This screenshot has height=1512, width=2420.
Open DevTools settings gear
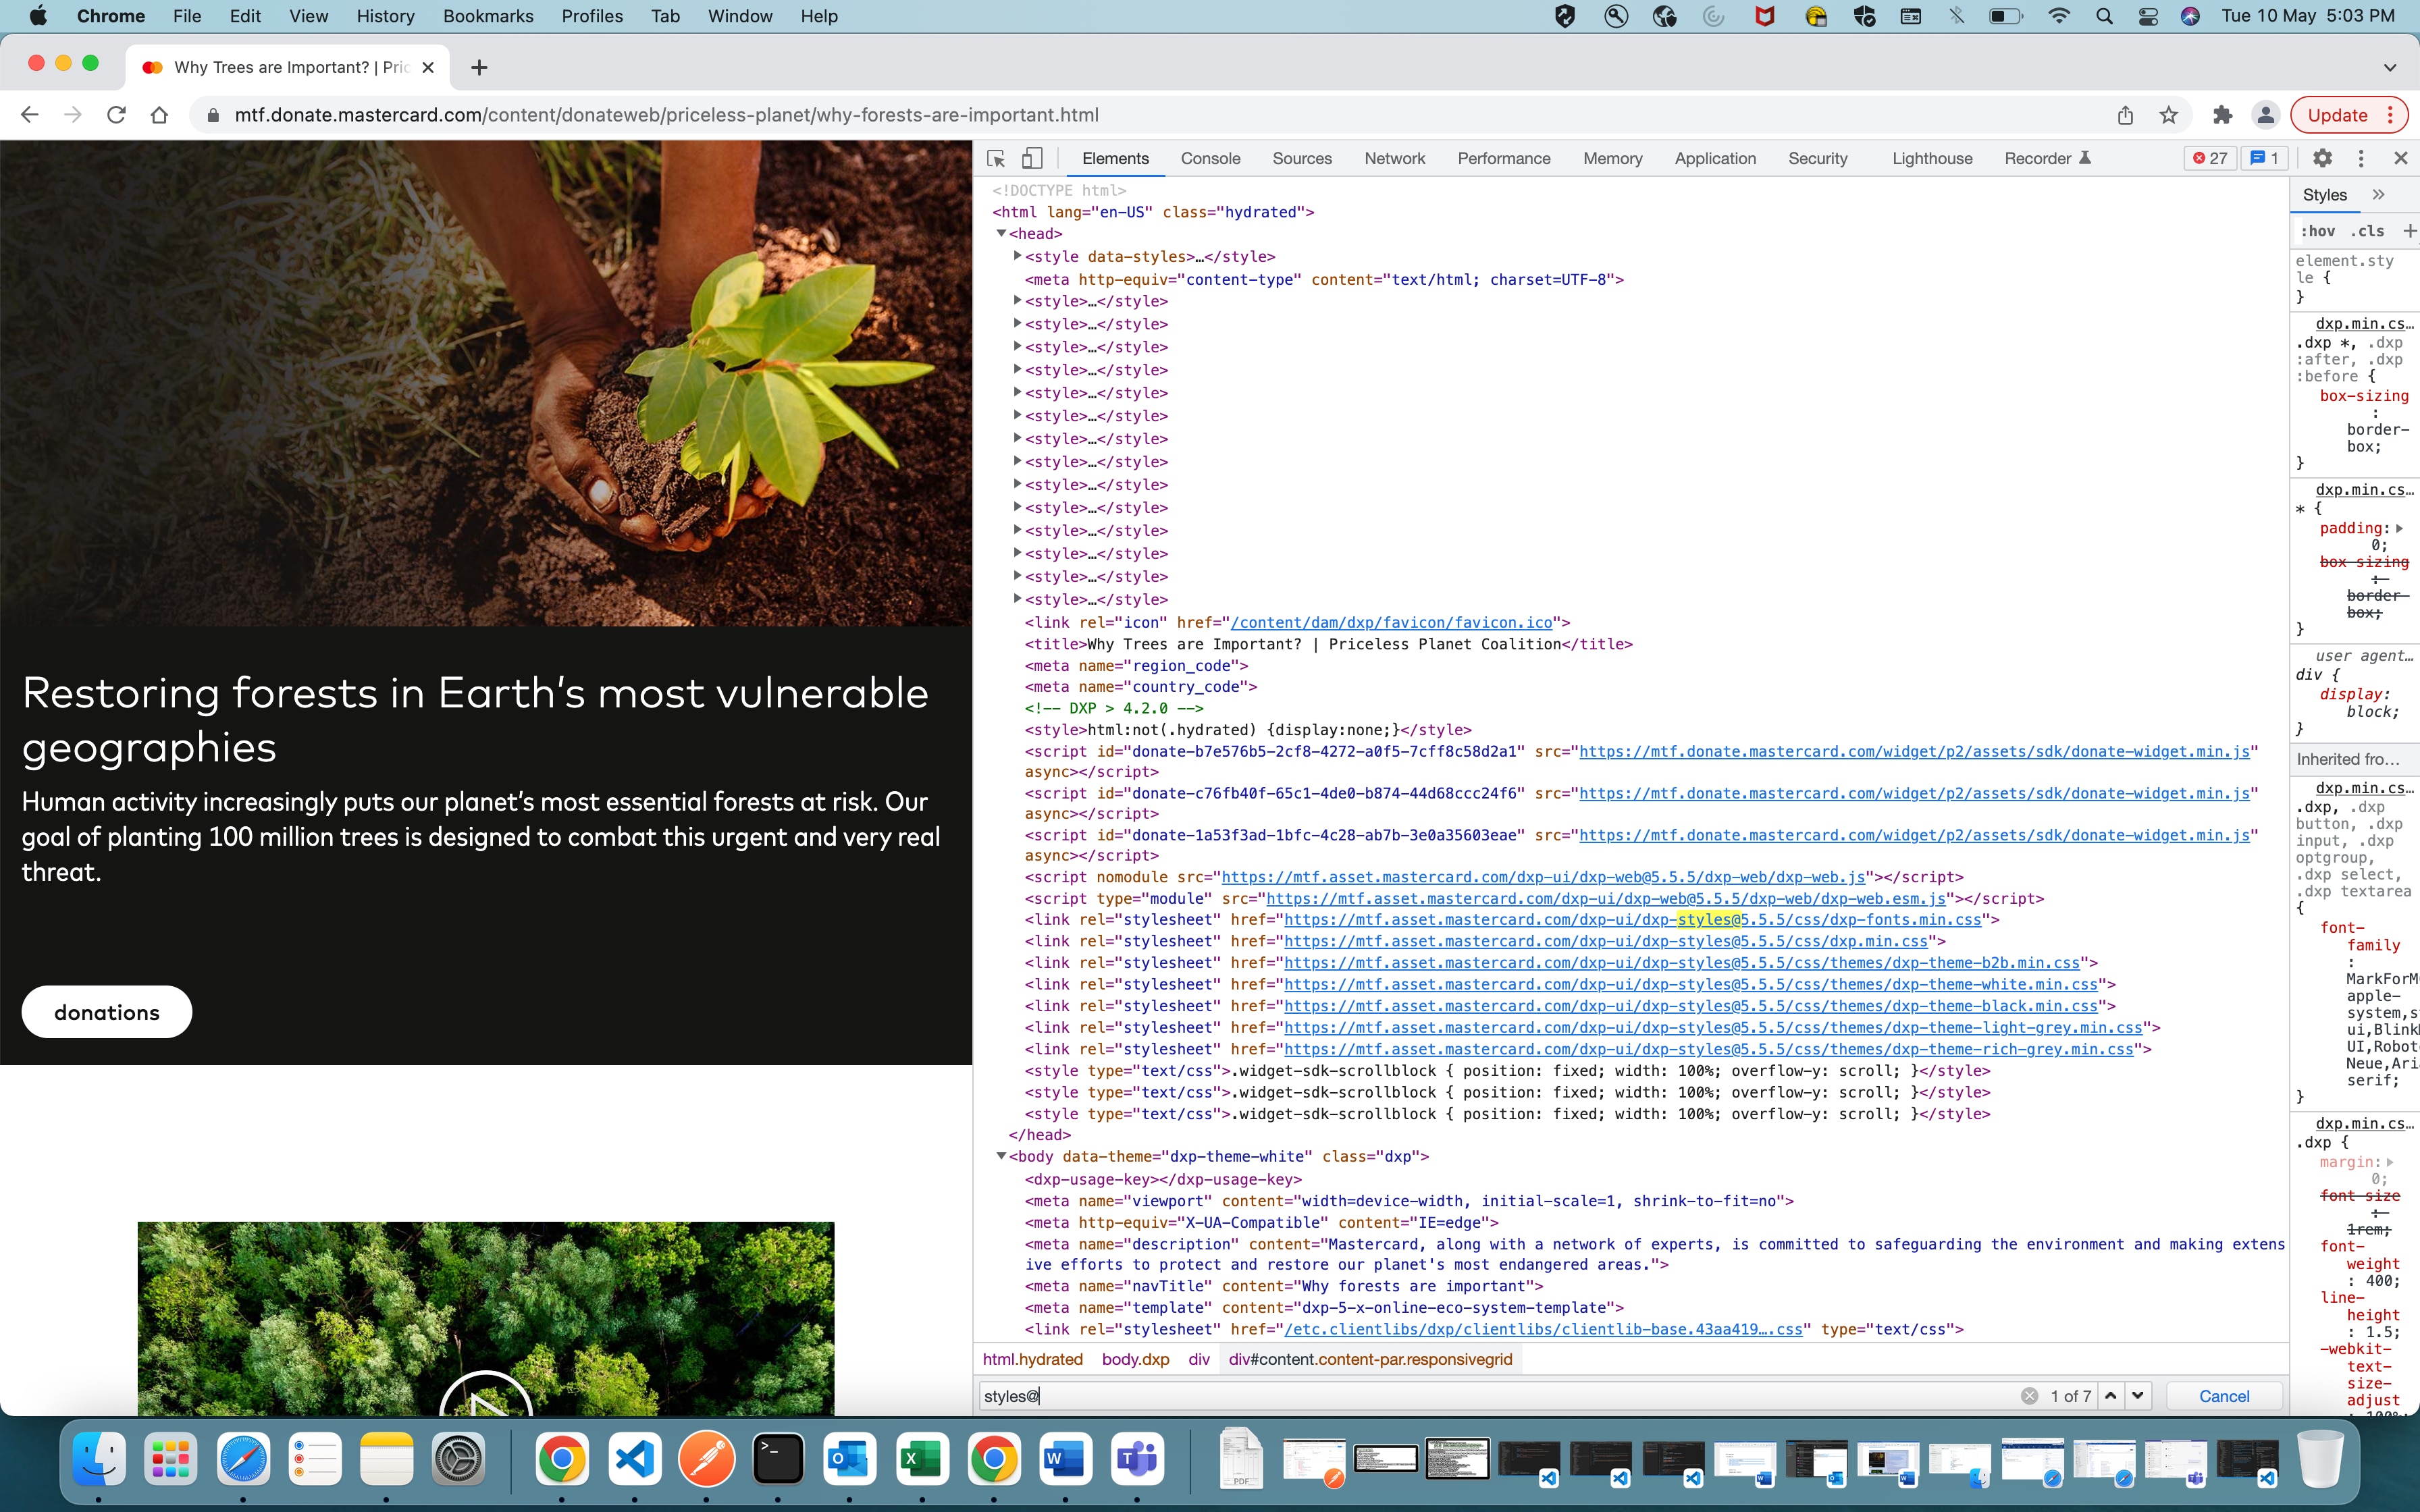point(2322,158)
